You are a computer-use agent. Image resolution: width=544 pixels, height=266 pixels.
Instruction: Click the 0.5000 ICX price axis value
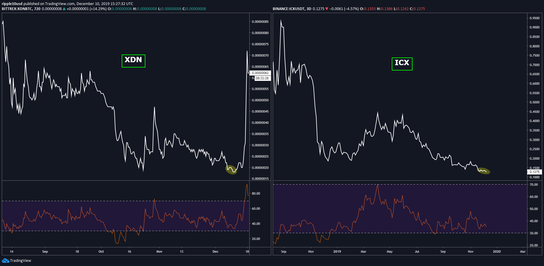point(535,102)
